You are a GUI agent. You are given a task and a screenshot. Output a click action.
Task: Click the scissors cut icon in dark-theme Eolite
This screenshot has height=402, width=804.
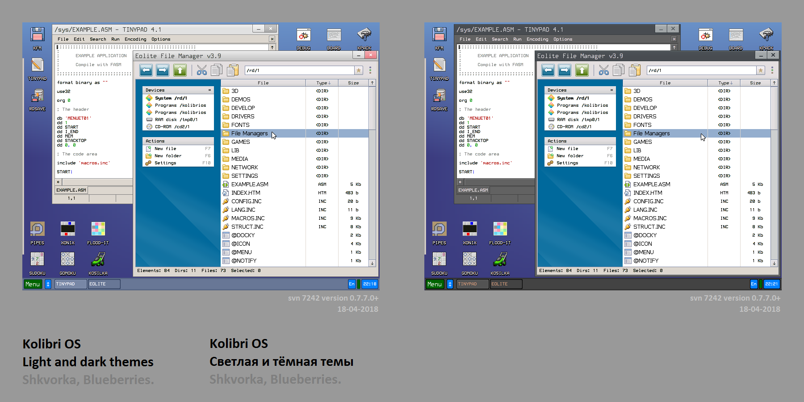pyautogui.click(x=604, y=70)
